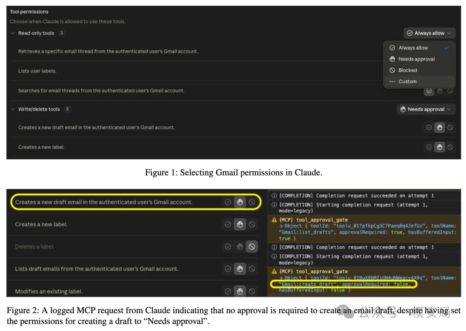This screenshot has width=466, height=331.
Task: In Figure 1, block 'Creates a new draft email'
Action: click(450, 127)
